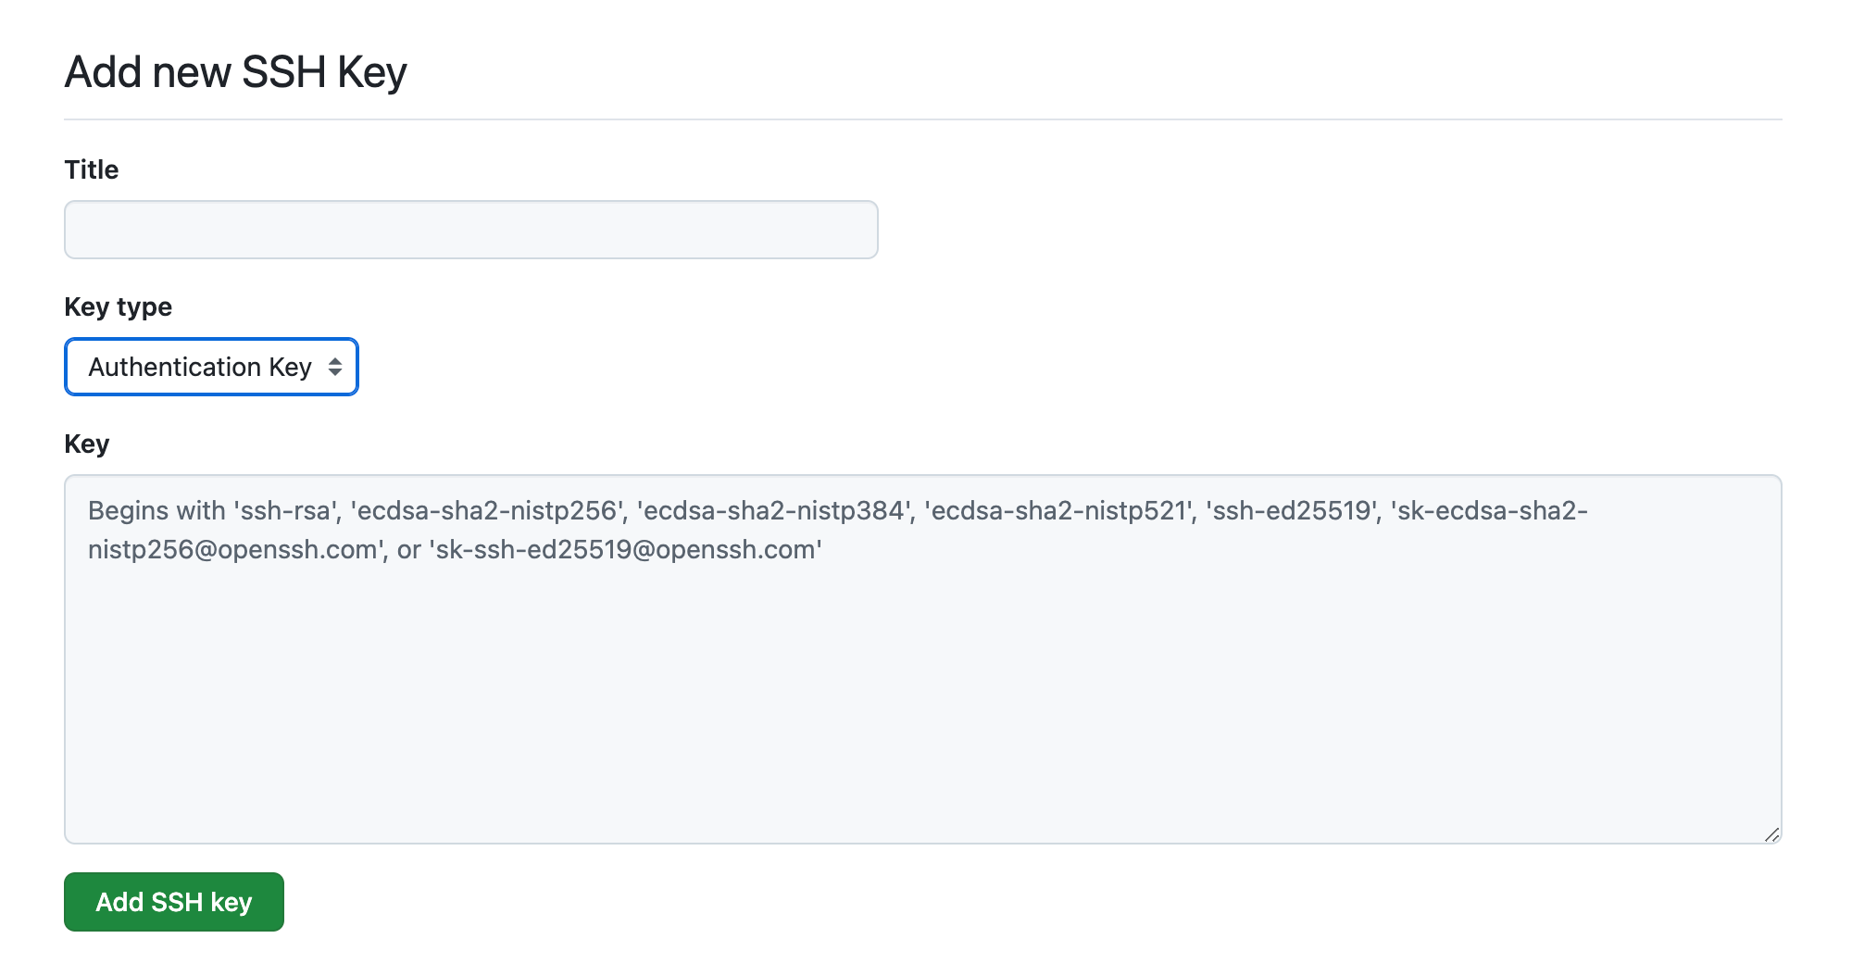Select the Authentication Key option text

199,368
